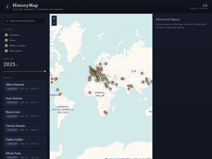Click the search magnifier icon
The height and width of the screenshot is (159, 212).
point(7,21)
